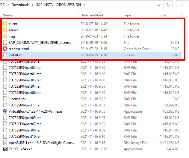Click TD752SP04part03.rar file icon

(5, 80)
